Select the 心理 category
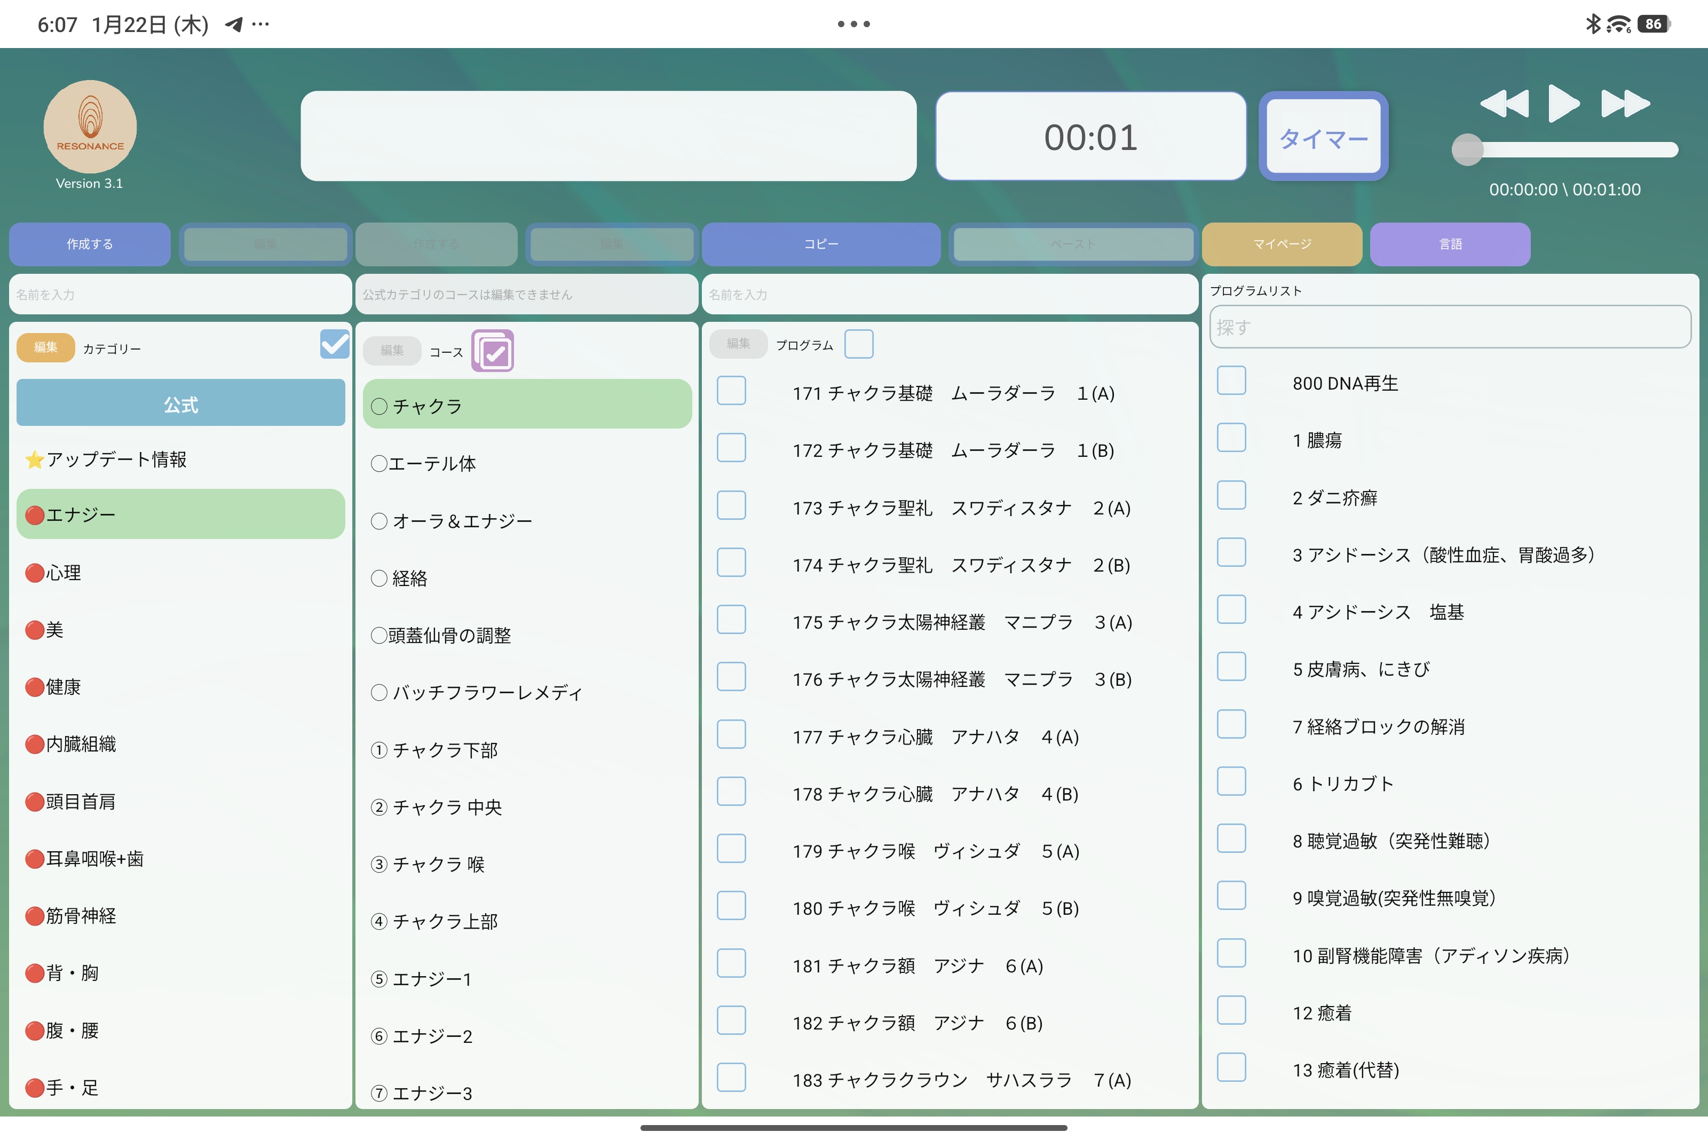This screenshot has height=1140, width=1708. (180, 573)
